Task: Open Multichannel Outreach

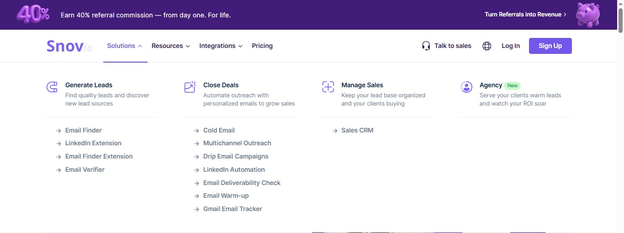Action: pyautogui.click(x=237, y=143)
